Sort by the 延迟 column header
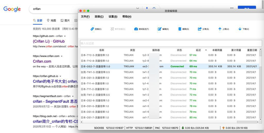Screen dimensions: 264x133 click(x=198, y=50)
